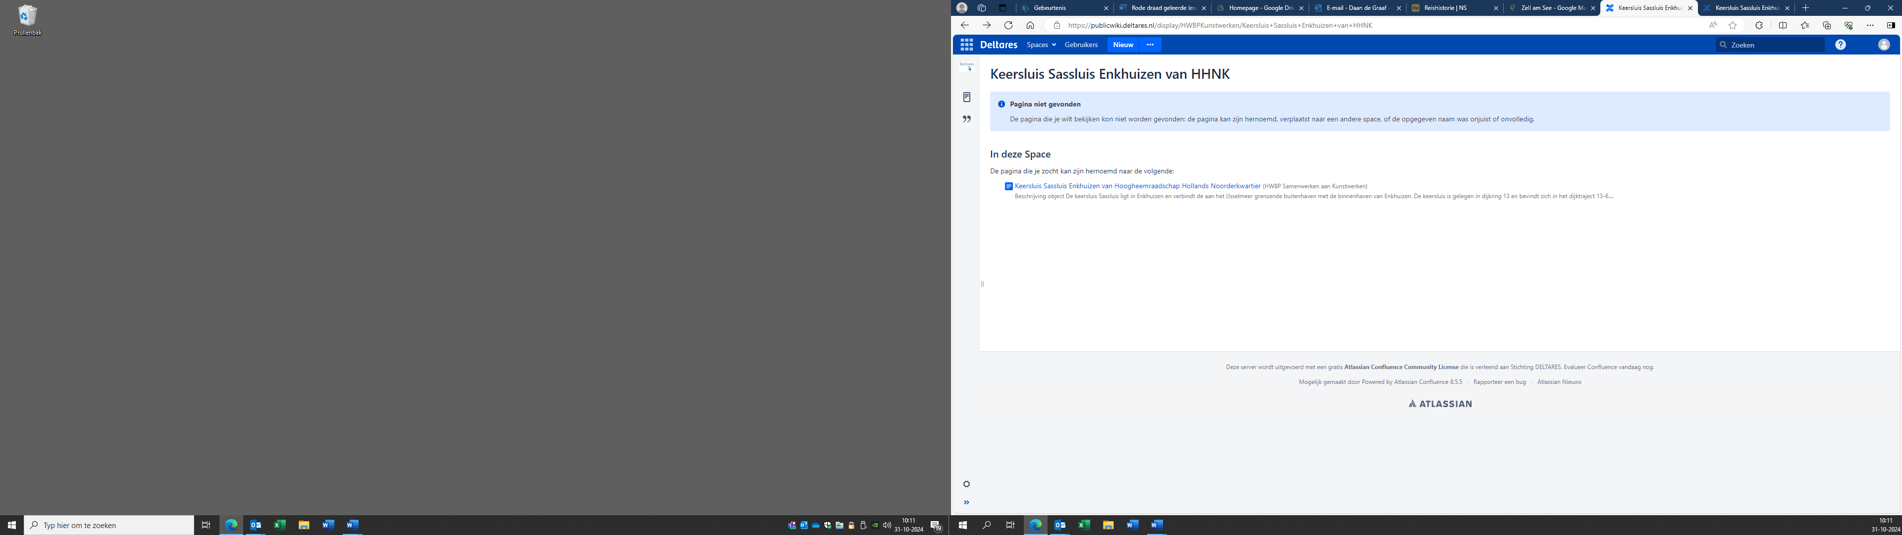1902x535 pixels.
Task: Open the user profile avatar menu
Action: 1884,45
